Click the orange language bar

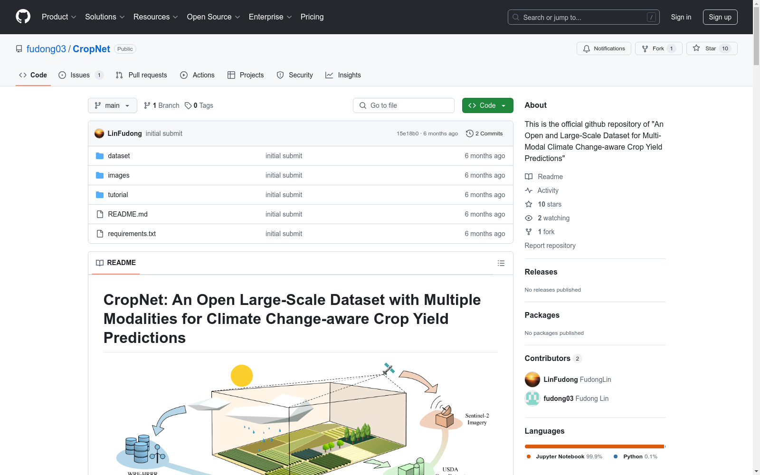tap(595, 446)
